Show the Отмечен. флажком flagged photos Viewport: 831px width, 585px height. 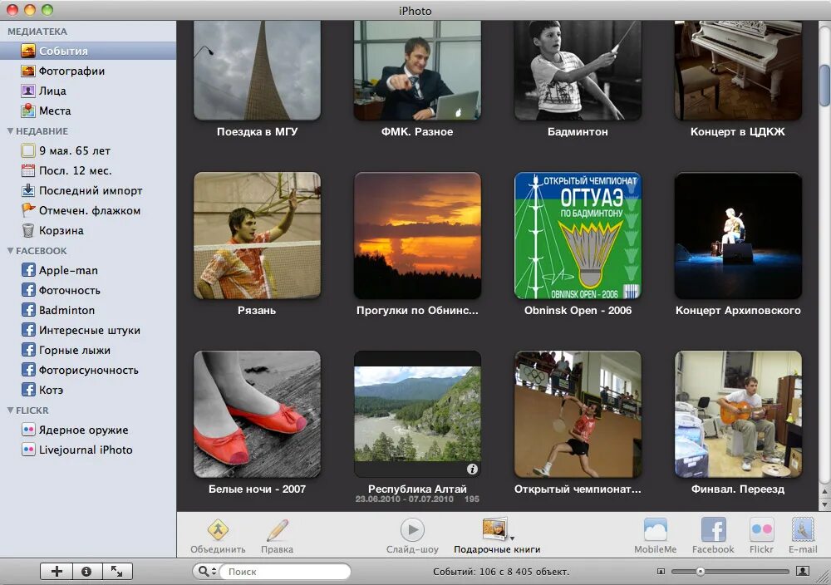click(x=88, y=210)
